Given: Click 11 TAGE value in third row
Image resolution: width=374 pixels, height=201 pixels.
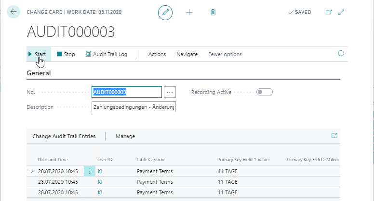Looking at the screenshot, I should [x=227, y=192].
